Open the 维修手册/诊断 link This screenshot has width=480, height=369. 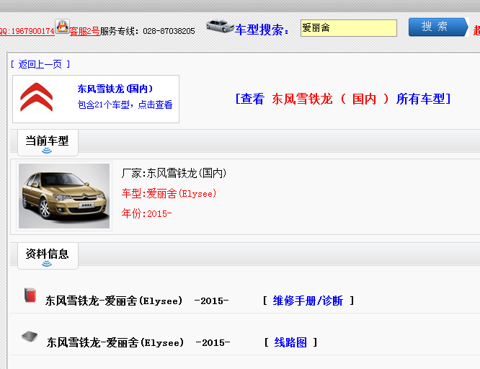308,301
